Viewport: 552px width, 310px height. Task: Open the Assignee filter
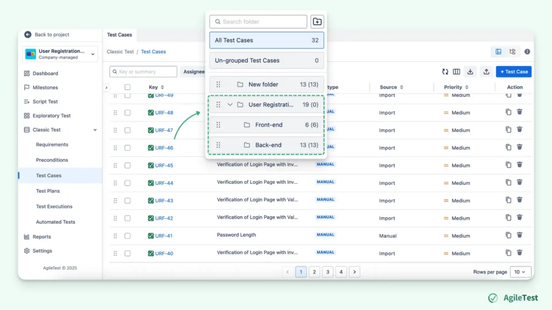(194, 72)
